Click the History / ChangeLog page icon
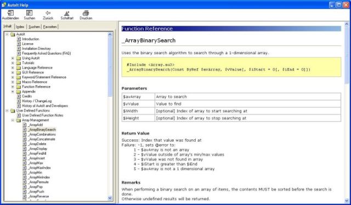 click(x=19, y=101)
